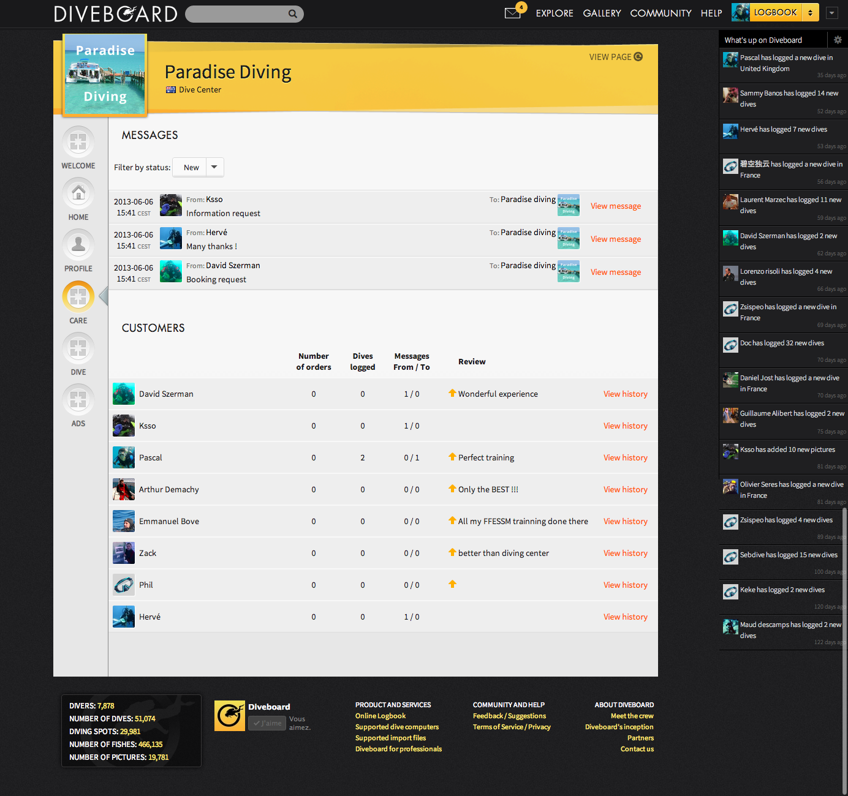The image size is (848, 796).
Task: Click the J'aime like button
Action: pyautogui.click(x=267, y=723)
